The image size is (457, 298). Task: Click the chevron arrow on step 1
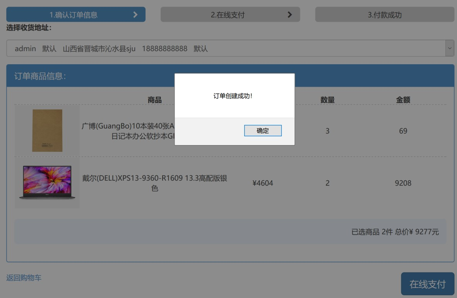click(x=135, y=15)
